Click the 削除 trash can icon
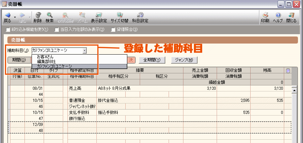 click(39, 15)
